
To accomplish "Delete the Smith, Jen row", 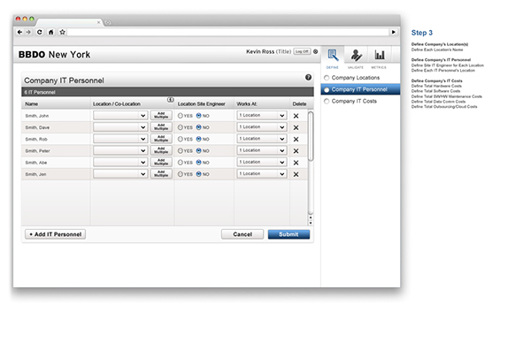I will click(296, 174).
